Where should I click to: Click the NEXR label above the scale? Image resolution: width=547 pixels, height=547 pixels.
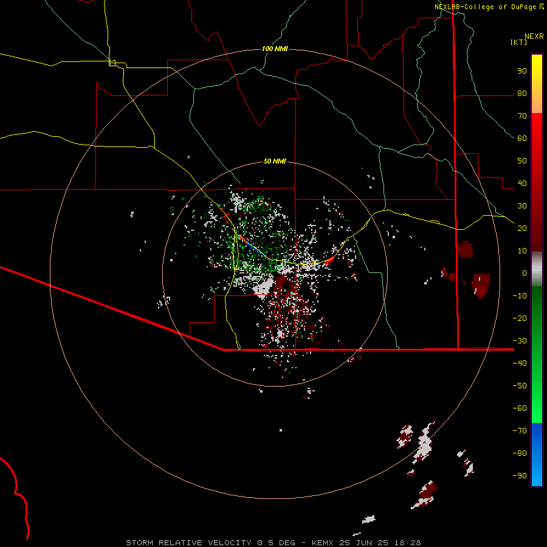[x=534, y=36]
